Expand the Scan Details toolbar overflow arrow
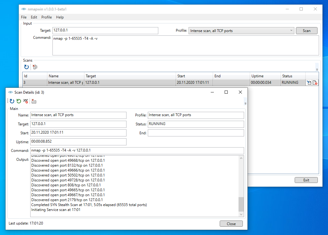 tap(245, 103)
